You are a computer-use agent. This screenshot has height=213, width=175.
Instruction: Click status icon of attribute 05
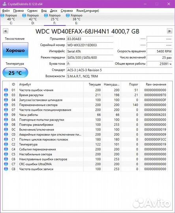click(6, 105)
